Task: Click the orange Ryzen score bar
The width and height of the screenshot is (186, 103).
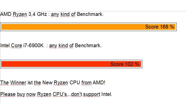Action: pyautogui.click(x=88, y=27)
